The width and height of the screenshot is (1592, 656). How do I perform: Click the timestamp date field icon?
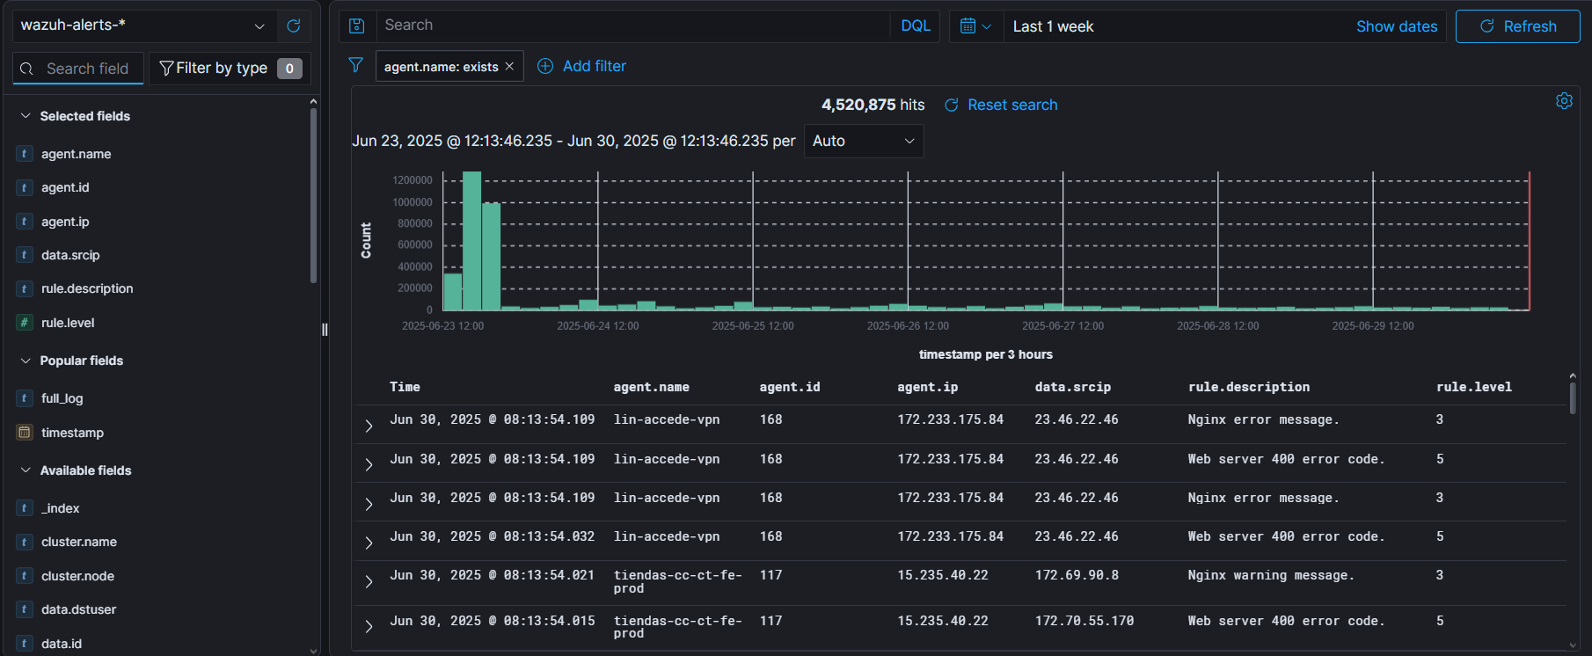pyautogui.click(x=25, y=433)
